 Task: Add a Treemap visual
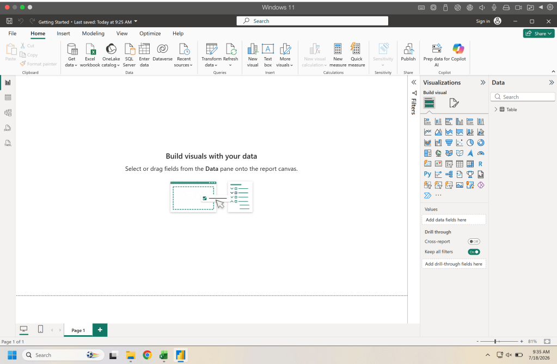point(428,153)
